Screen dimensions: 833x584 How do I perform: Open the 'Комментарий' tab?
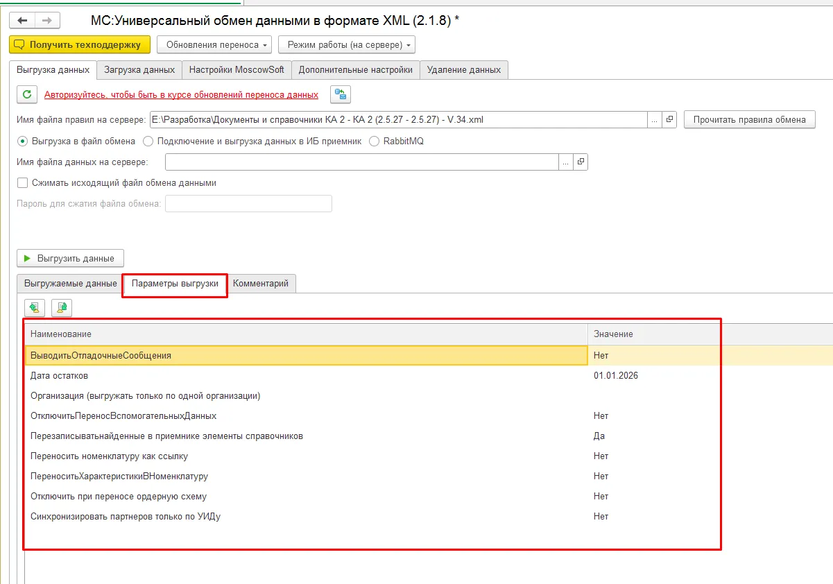[261, 284]
